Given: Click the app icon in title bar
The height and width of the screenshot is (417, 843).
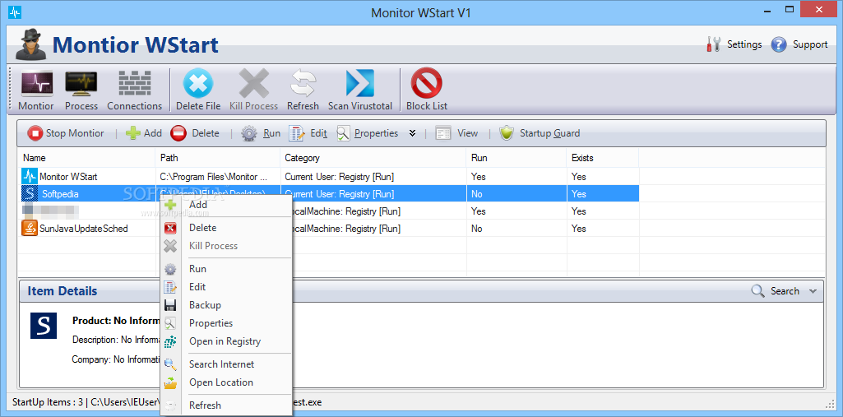Looking at the screenshot, I should [x=15, y=12].
